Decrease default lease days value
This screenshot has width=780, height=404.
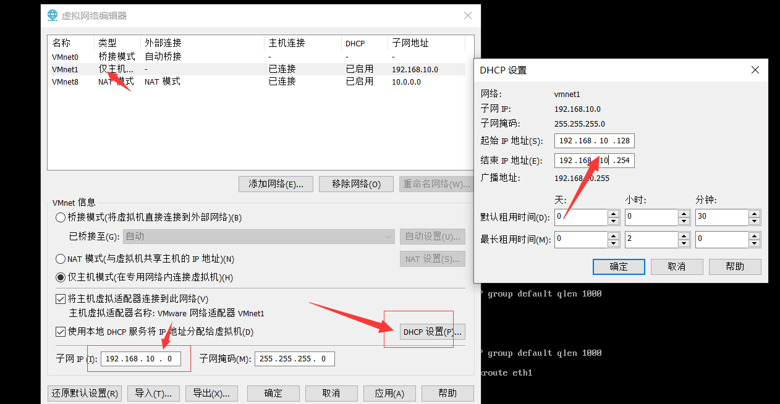point(614,221)
